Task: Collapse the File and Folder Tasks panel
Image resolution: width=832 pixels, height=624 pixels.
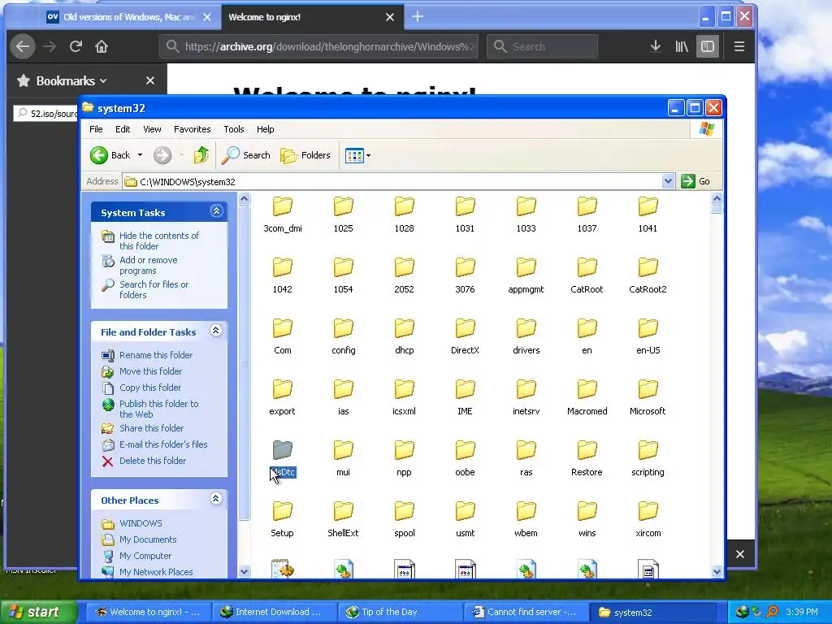Action: (x=215, y=331)
